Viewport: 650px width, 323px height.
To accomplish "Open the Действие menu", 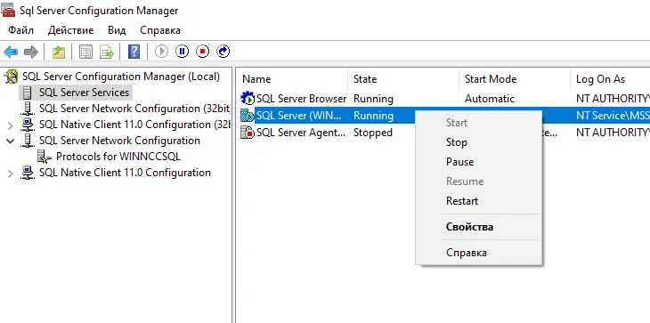I will point(70,30).
